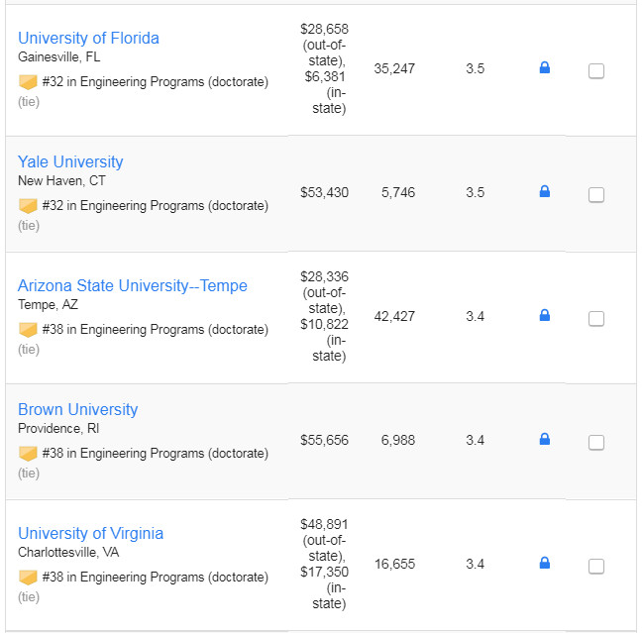Click the lock icon in Brown University row
Screen dimensions: 642x633
pos(544,439)
